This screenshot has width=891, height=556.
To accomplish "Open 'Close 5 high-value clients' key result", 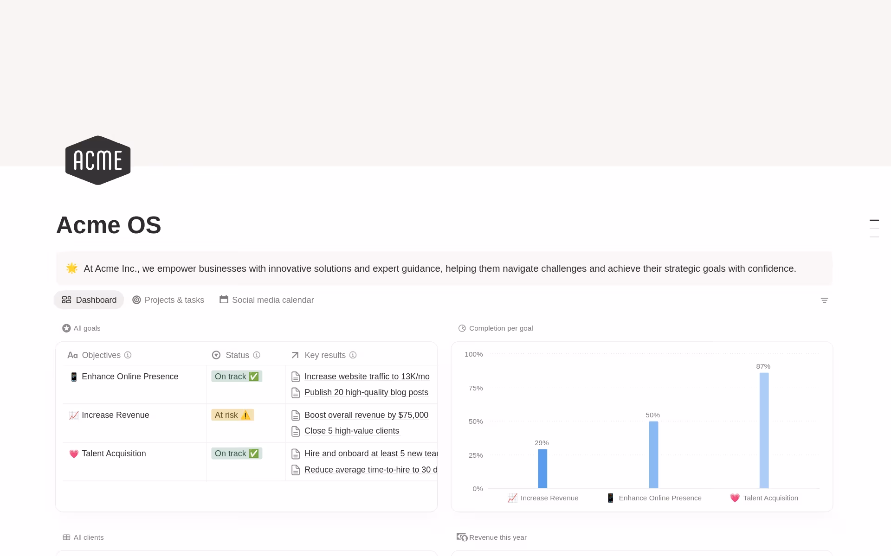I will click(x=351, y=431).
